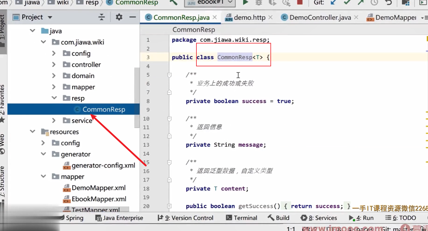Open Project panel settings gear

coord(119,17)
